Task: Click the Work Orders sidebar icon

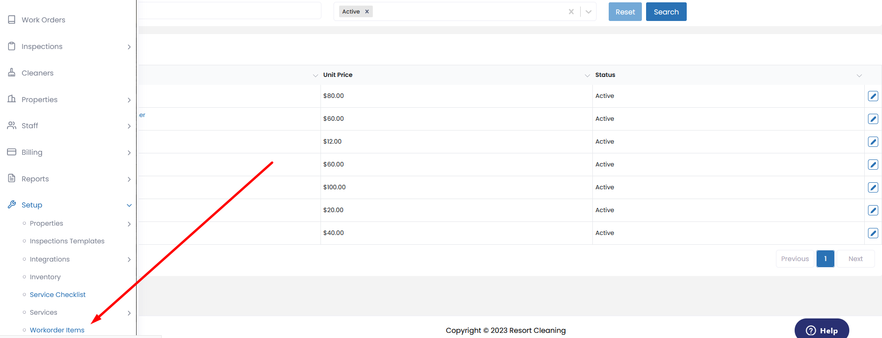Action: [12, 20]
